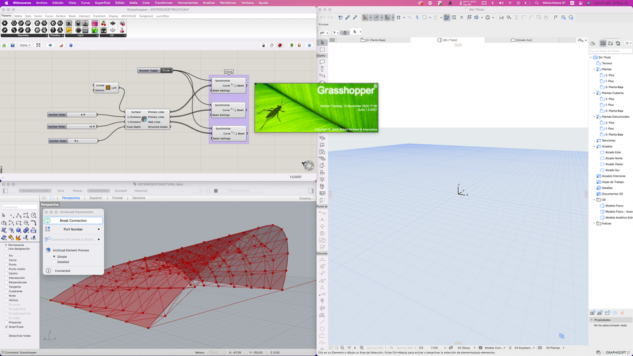Click the Archicad marquee rectangle tool

click(x=323, y=49)
